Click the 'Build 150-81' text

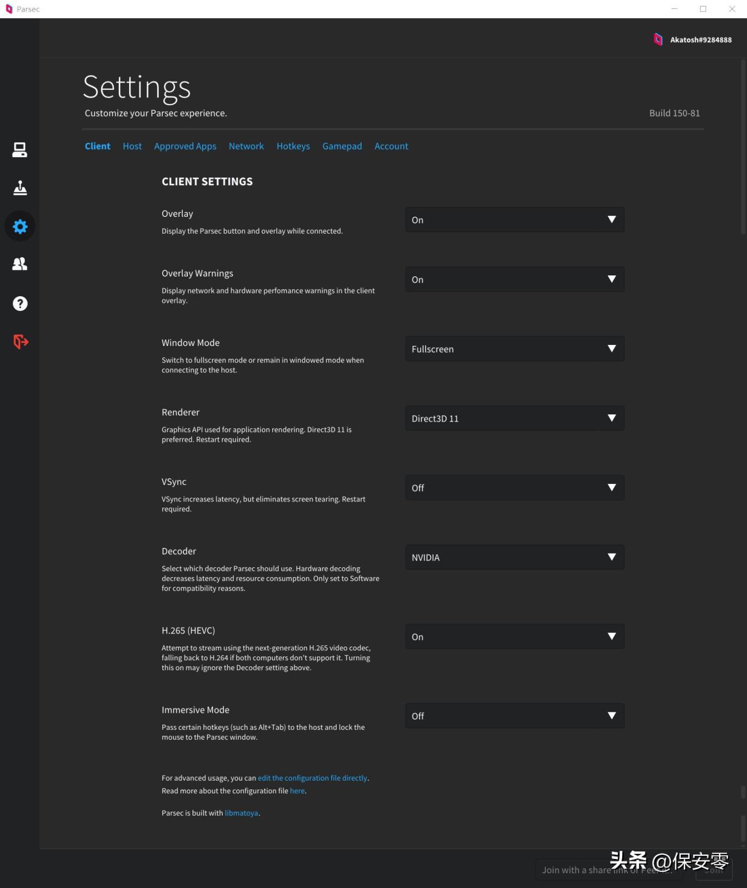674,113
